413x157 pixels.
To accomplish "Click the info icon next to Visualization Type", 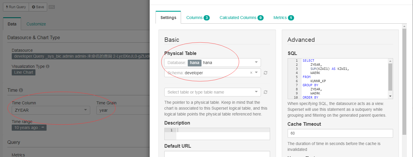I will [x=48, y=66].
